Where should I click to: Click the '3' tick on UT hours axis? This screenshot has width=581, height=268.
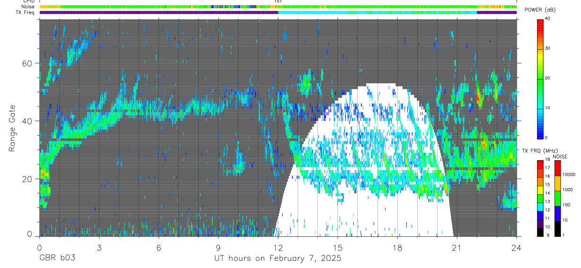point(99,247)
